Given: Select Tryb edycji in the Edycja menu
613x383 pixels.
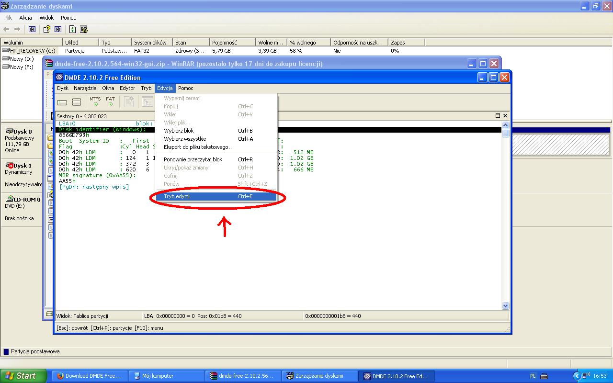Looking at the screenshot, I should click(216, 196).
